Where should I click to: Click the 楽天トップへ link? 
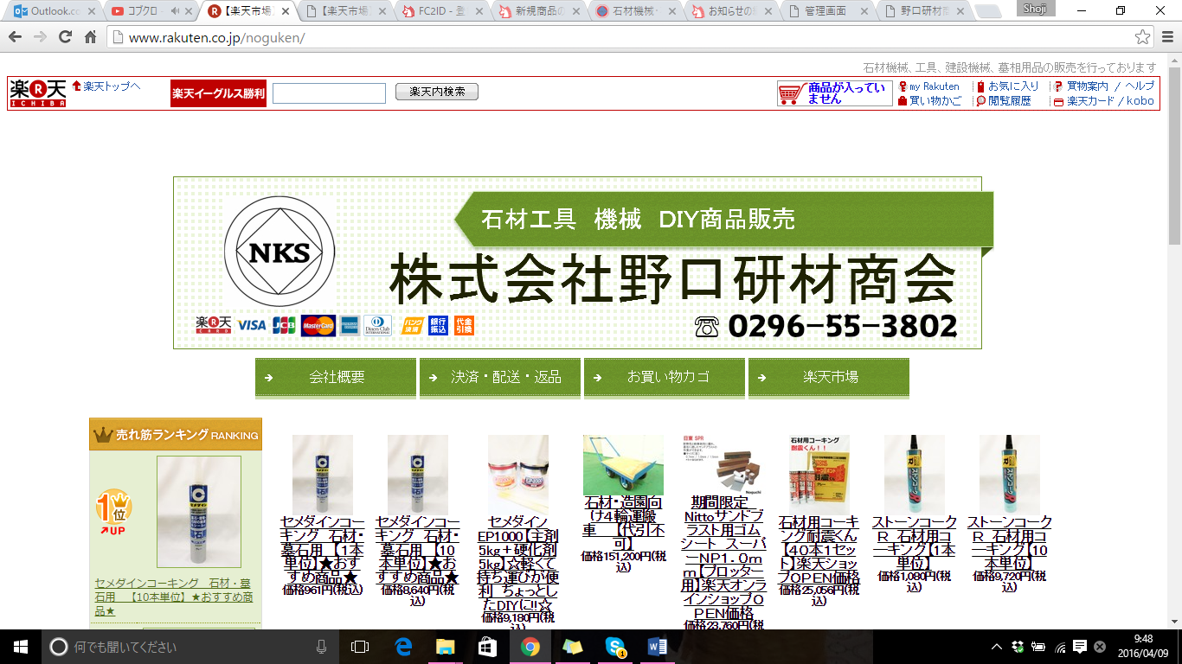coord(112,86)
